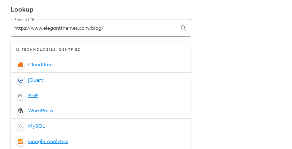Image resolution: width=292 pixels, height=149 pixels.
Task: Click the jQuery logo icon
Action: tap(21, 80)
